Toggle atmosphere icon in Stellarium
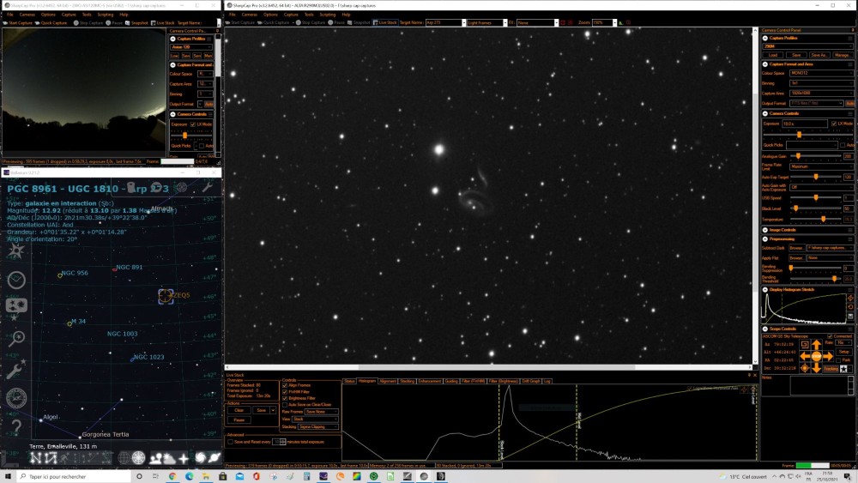The height and width of the screenshot is (483, 858). coord(169,458)
